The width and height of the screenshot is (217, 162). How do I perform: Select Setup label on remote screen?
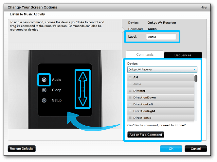coord(57,100)
